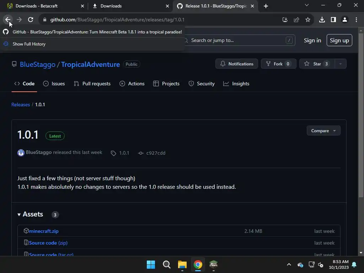The image size is (364, 273).
Task: Click the Sign up button
Action: tap(339, 41)
